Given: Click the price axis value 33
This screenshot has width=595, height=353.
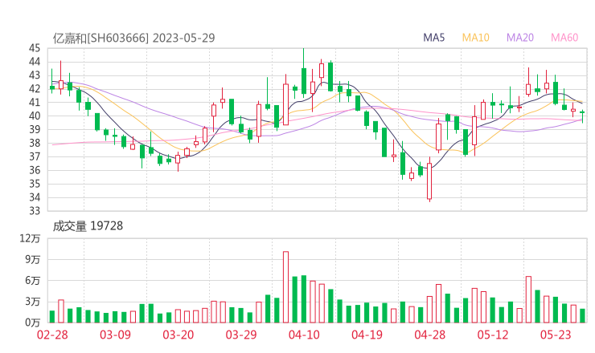Looking at the screenshot, I should [x=34, y=210].
